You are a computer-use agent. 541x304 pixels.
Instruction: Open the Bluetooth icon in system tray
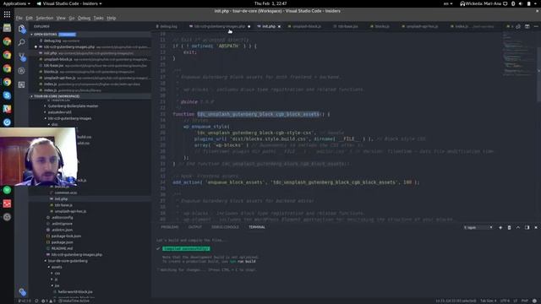(513, 3)
